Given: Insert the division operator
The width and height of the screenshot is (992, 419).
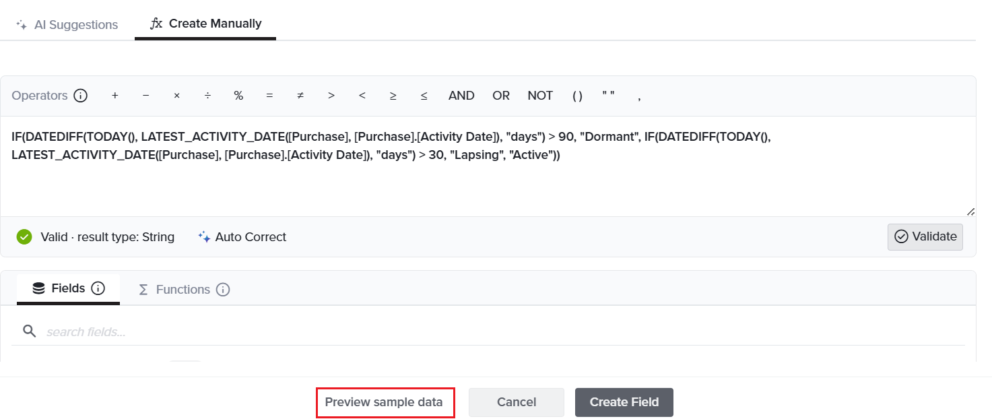Looking at the screenshot, I should (207, 96).
